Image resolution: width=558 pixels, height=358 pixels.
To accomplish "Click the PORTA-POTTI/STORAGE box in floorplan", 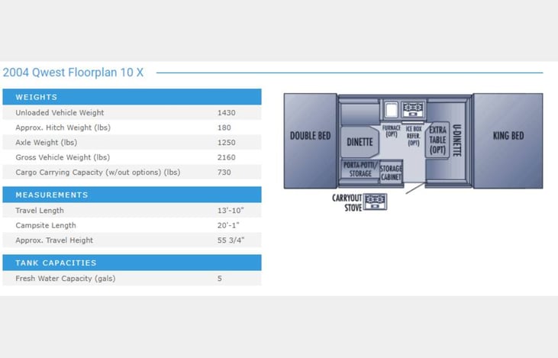I will [x=360, y=169].
